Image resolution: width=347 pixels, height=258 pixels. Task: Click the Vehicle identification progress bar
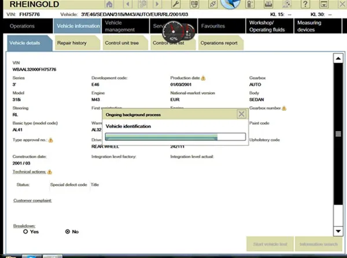coord(175,137)
